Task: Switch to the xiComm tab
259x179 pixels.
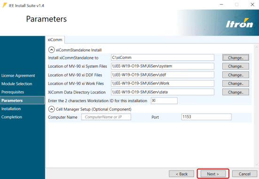Action: click(x=55, y=40)
